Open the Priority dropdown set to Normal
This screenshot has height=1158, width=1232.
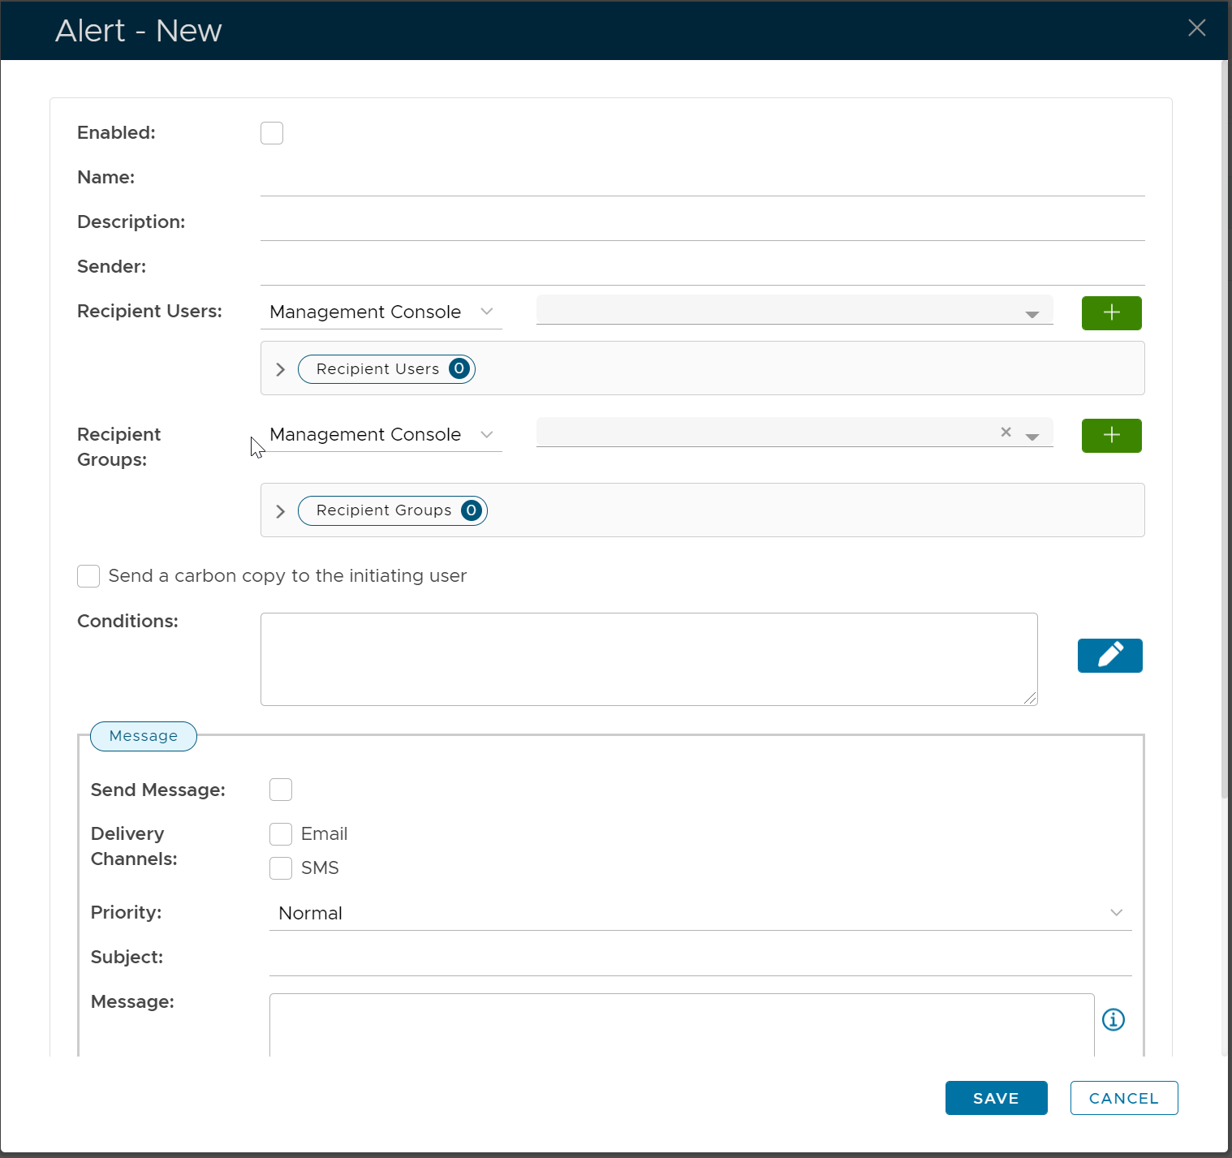tap(700, 914)
